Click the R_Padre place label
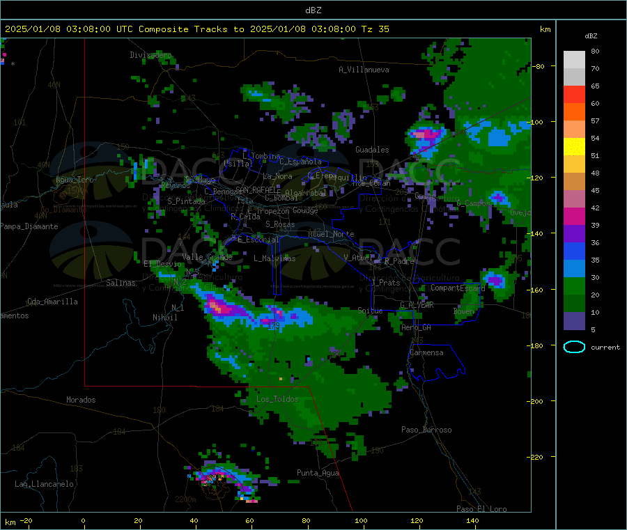627x530 pixels. tap(399, 261)
